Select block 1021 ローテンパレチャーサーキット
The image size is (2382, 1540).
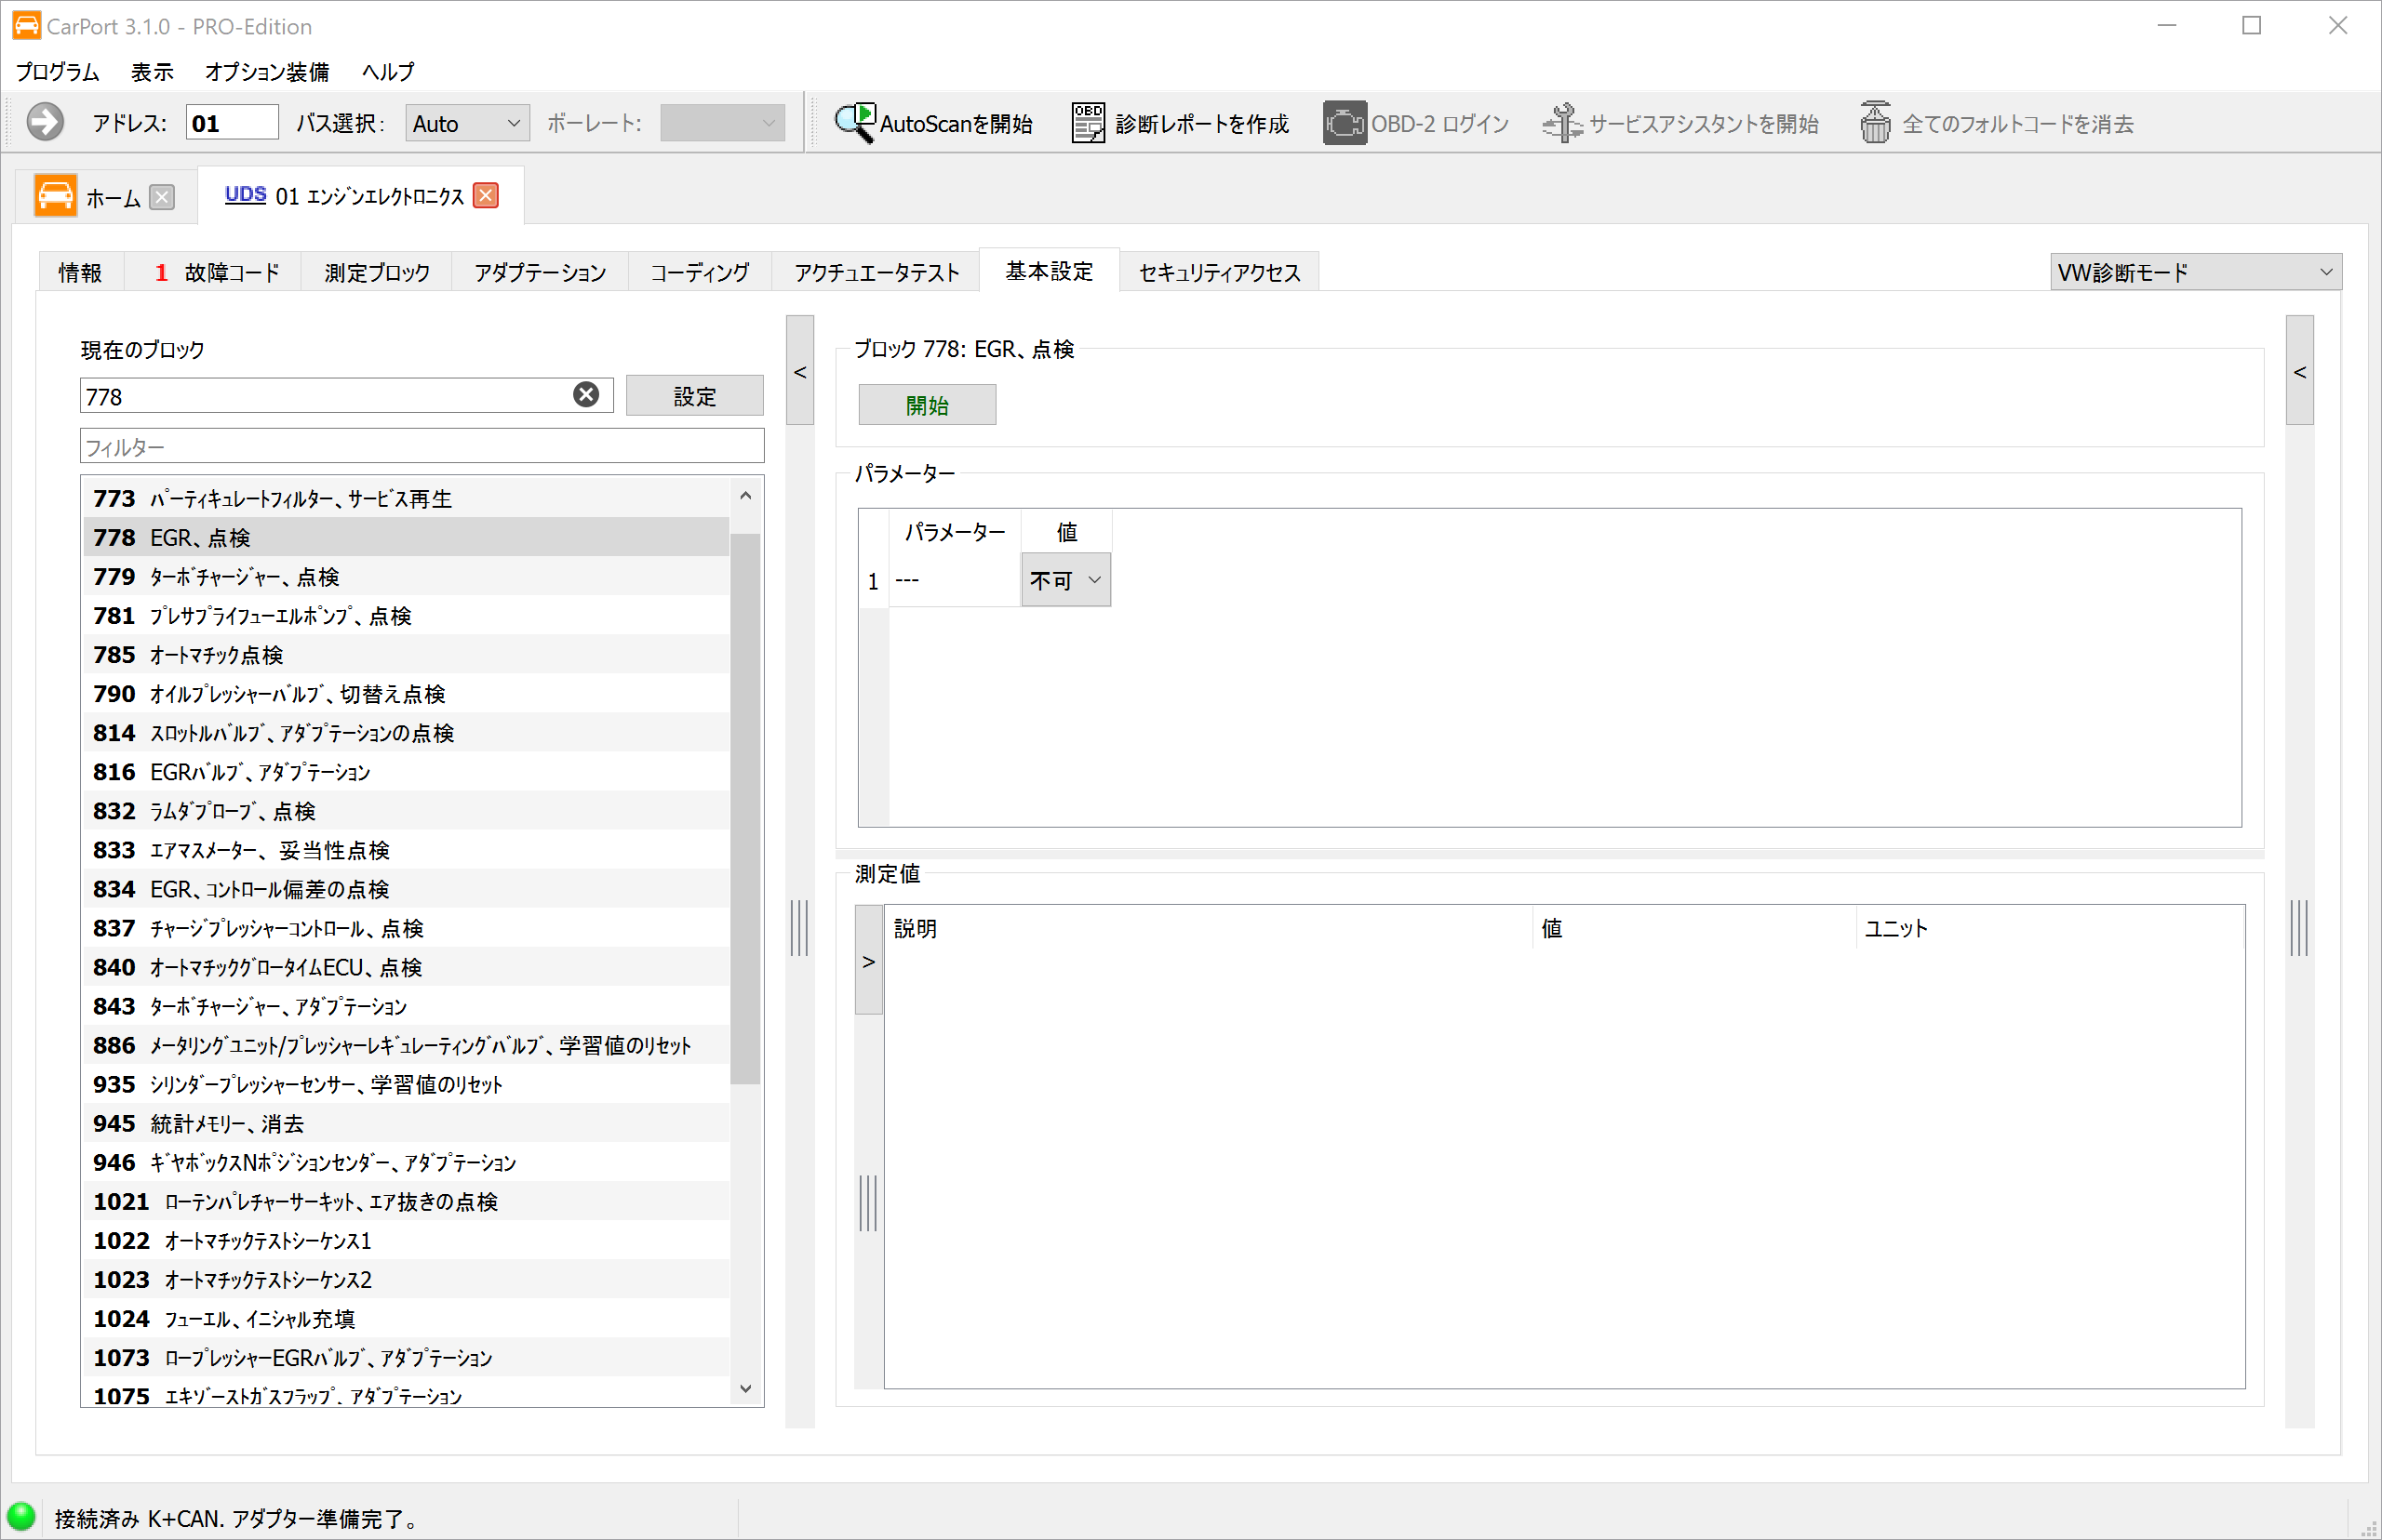[x=407, y=1201]
